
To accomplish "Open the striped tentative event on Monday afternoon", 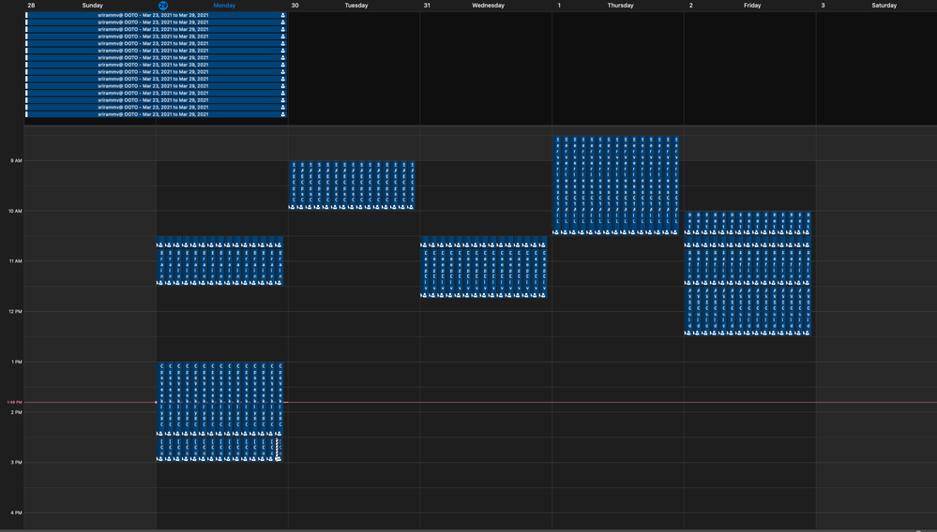I will click(x=278, y=449).
